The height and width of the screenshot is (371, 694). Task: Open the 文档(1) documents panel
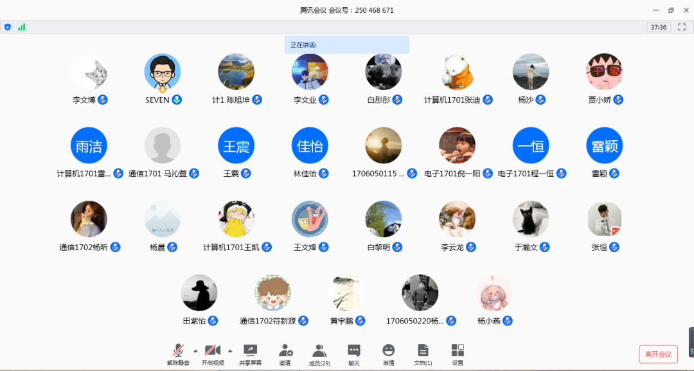(423, 354)
